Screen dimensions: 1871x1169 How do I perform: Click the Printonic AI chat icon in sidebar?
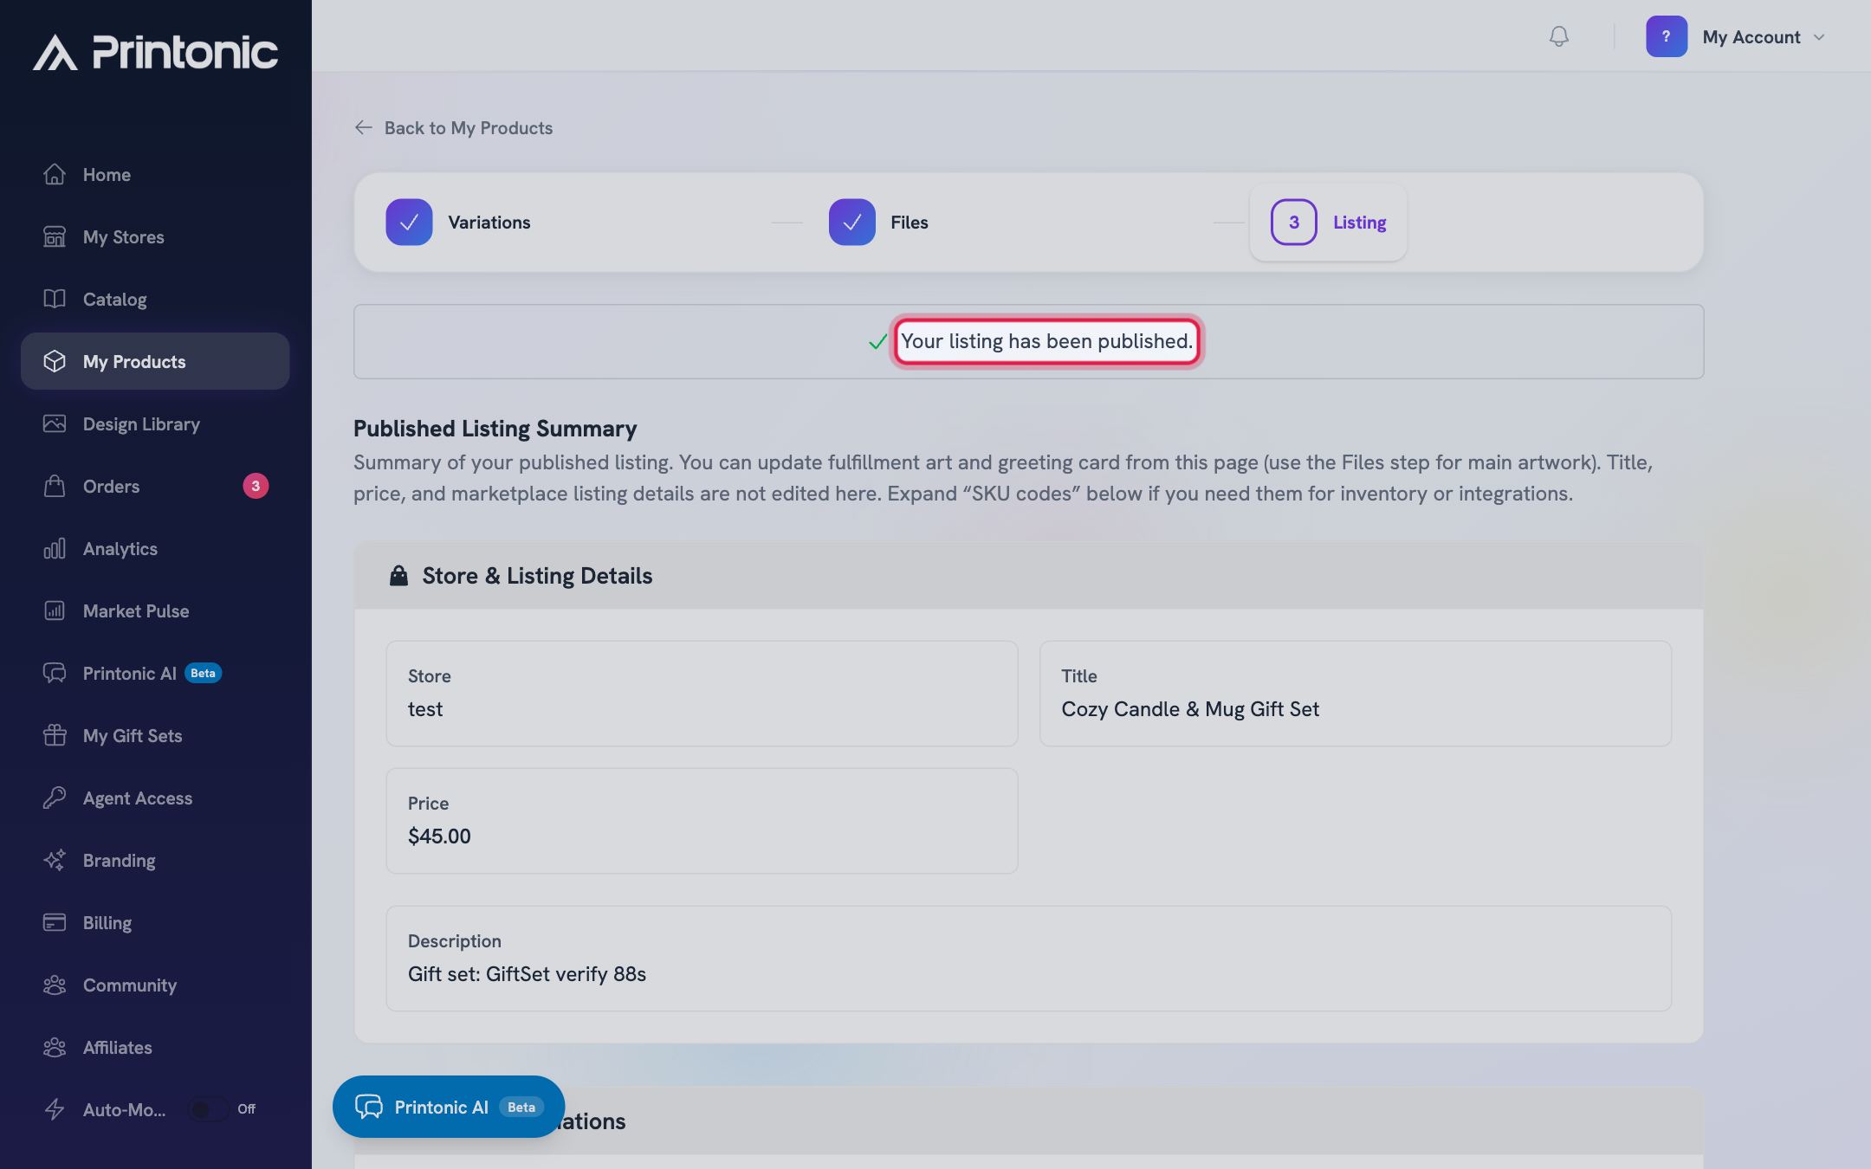tap(55, 673)
